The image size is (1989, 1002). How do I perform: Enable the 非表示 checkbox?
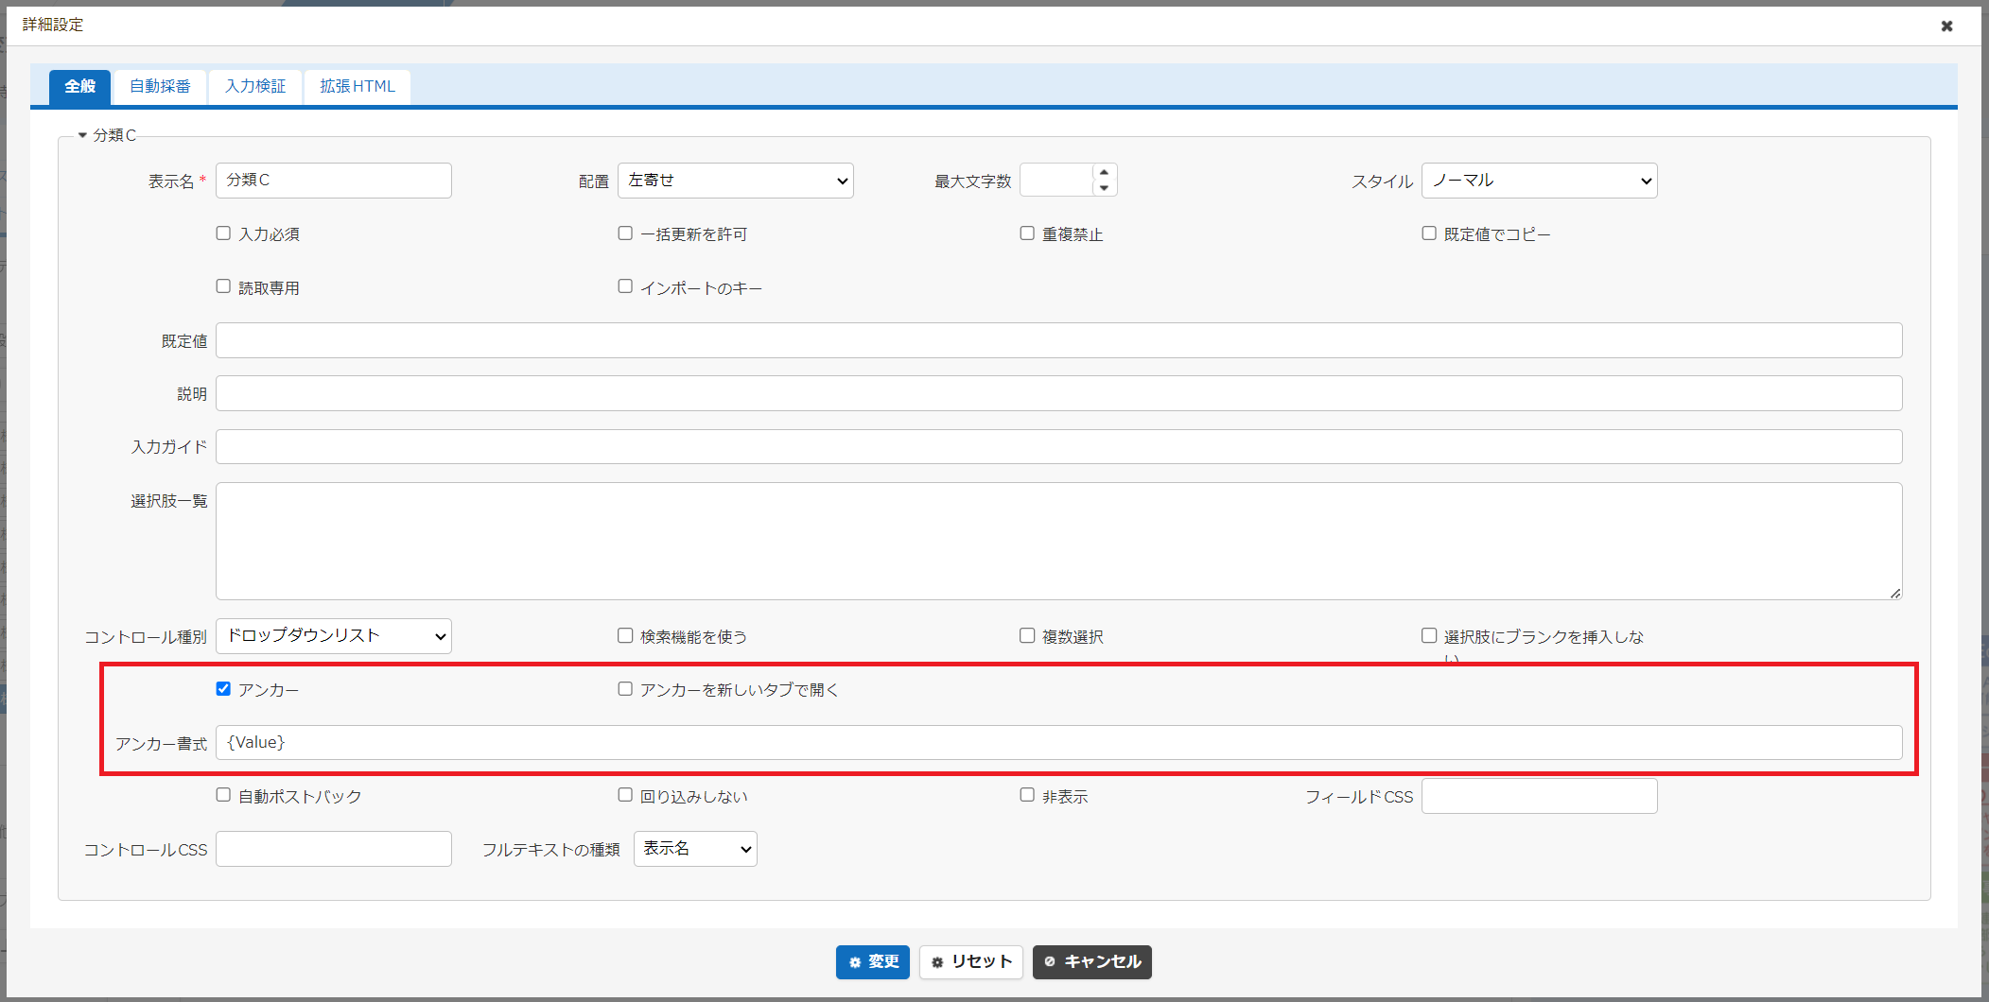point(1027,794)
